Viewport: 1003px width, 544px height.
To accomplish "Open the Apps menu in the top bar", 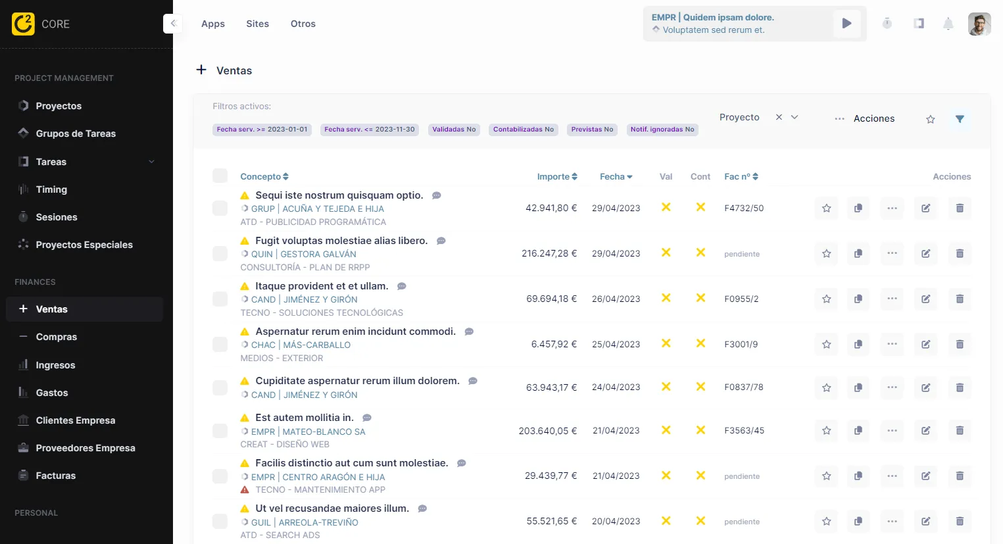I will 212,24.
